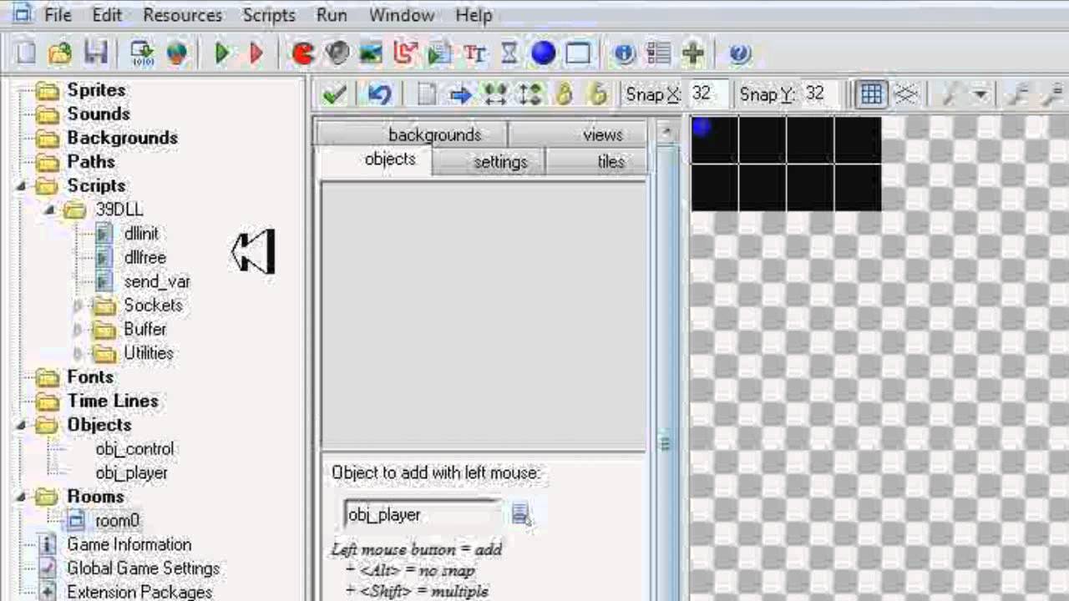Open global game settings toolbar icon
The width and height of the screenshot is (1069, 601).
click(658, 53)
